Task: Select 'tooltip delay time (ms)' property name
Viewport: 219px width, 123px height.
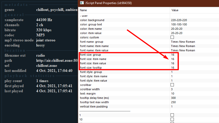Action: pyautogui.click(x=94, y=98)
